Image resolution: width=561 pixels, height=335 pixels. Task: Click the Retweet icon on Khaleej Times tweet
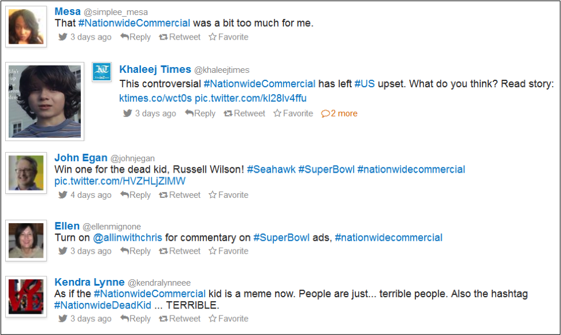tap(228, 114)
